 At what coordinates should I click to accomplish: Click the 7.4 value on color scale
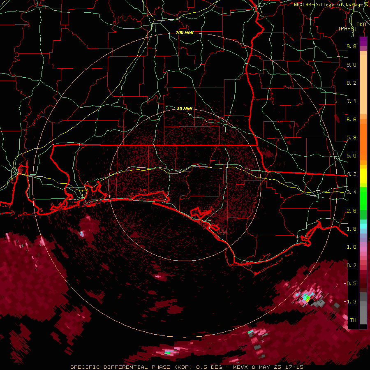click(351, 101)
